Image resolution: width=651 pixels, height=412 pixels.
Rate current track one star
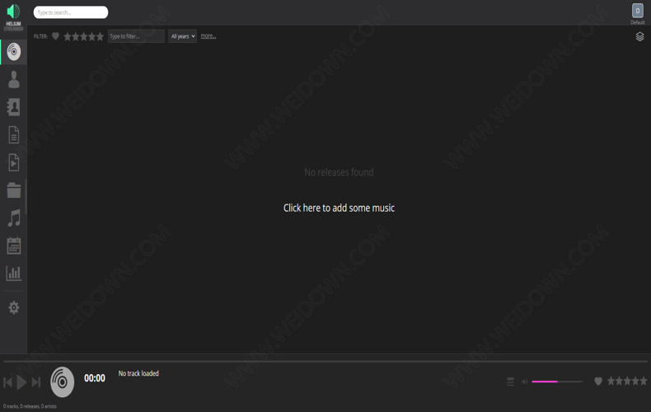coord(611,381)
